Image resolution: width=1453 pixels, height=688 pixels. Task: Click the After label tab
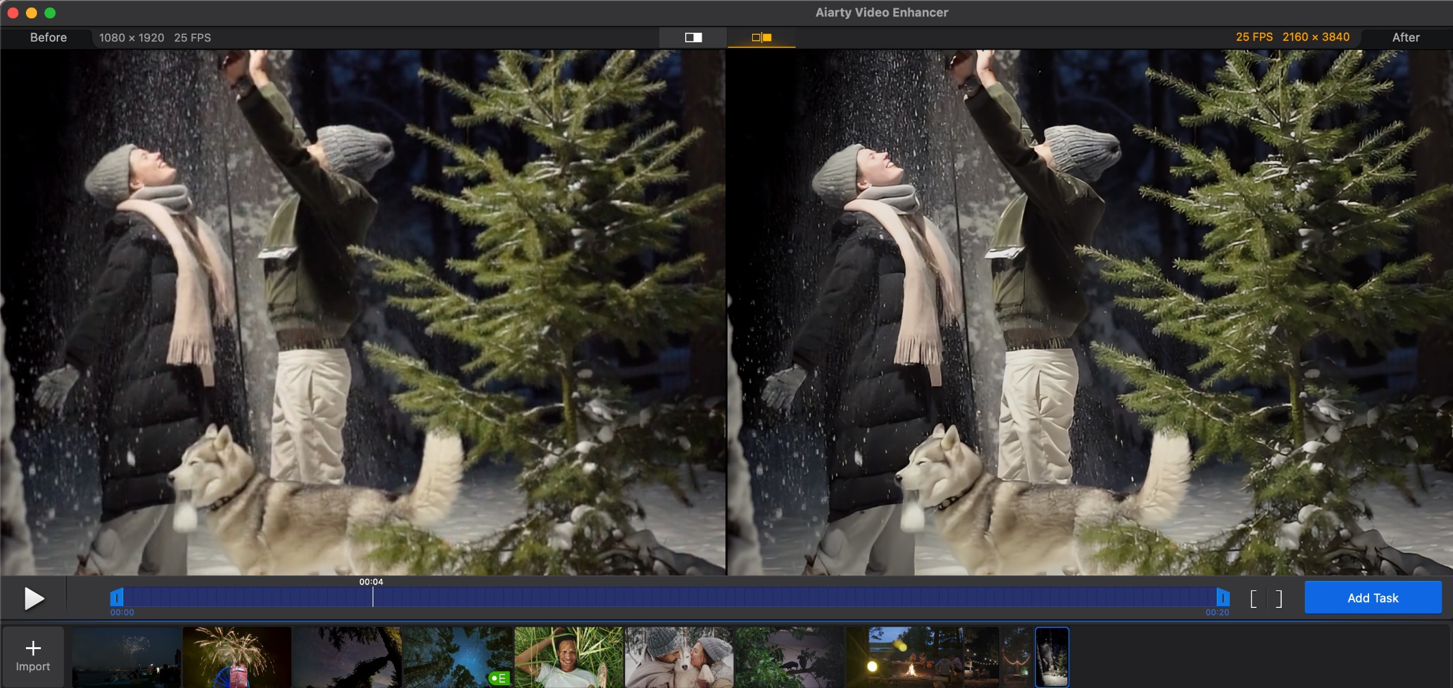pos(1405,38)
